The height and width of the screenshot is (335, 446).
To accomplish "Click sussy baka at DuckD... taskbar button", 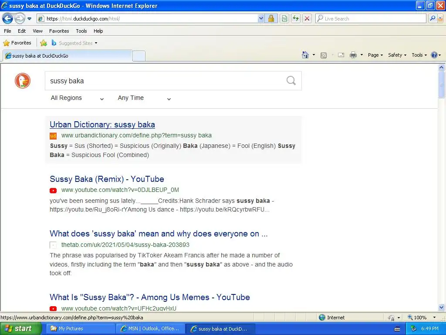I will pos(220,329).
